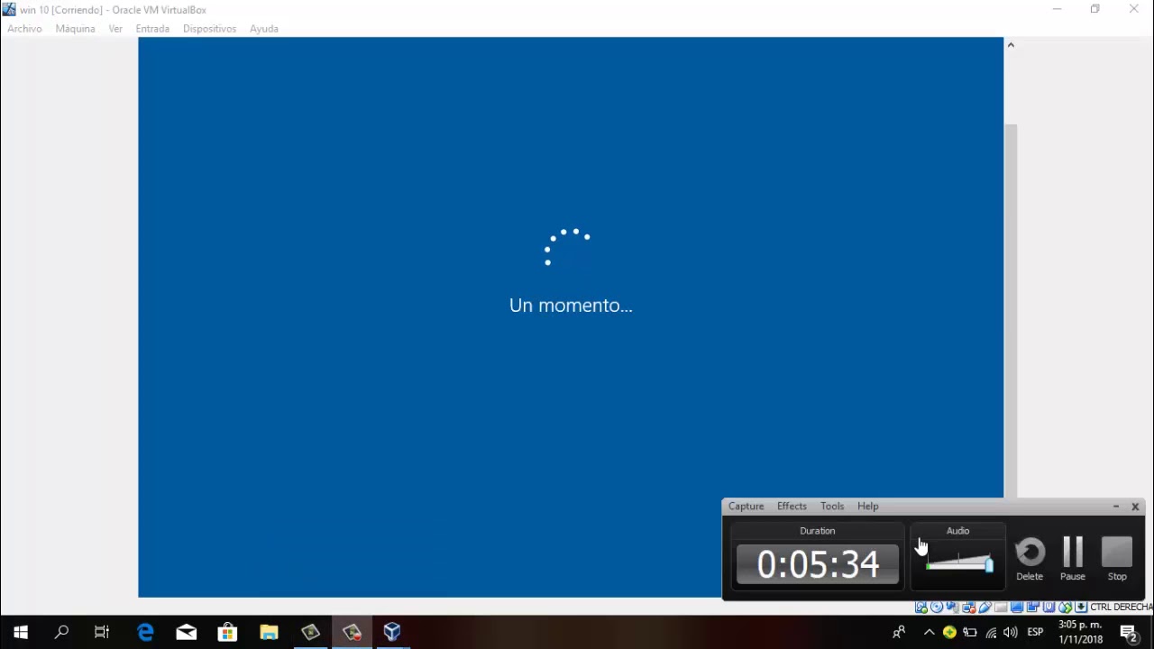The height and width of the screenshot is (649, 1154).
Task: Open the recorder's Effects menu
Action: point(792,507)
